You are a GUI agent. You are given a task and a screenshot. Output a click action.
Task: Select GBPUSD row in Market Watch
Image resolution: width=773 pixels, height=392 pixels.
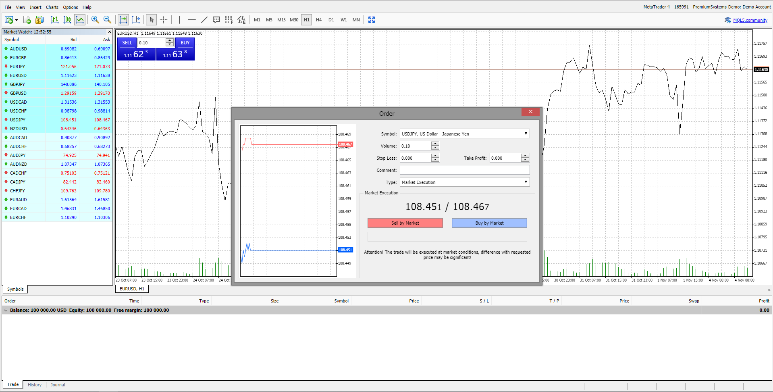click(57, 93)
